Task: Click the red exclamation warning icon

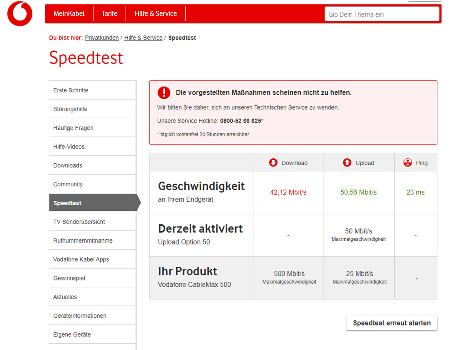Action: (164, 93)
